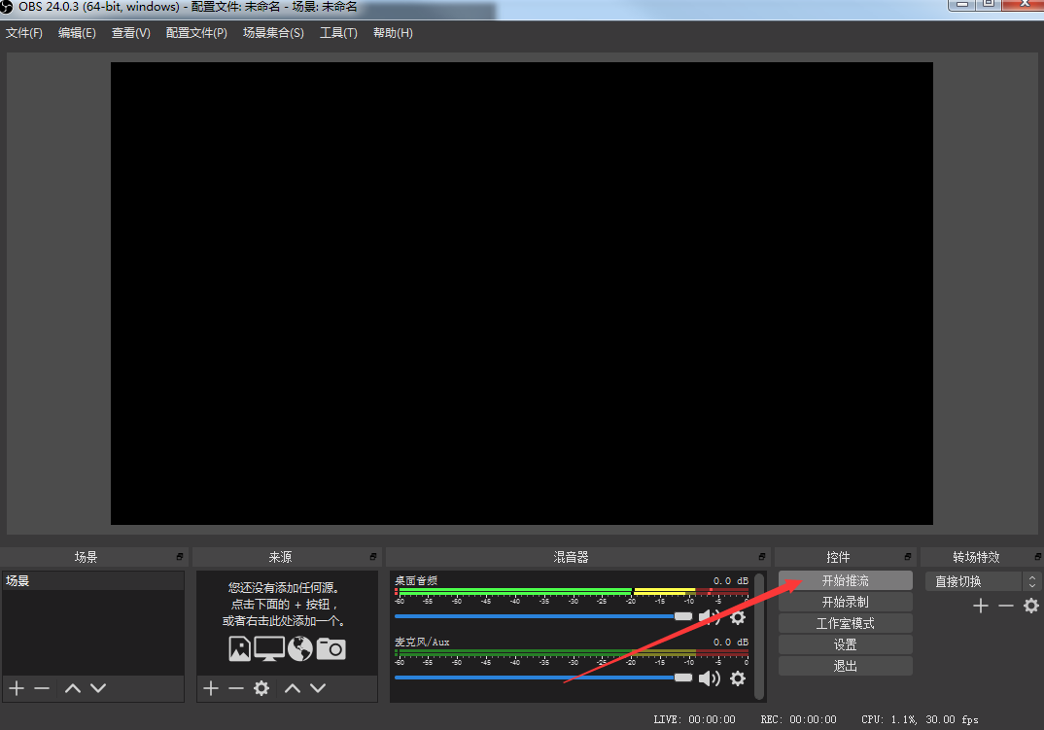Click 开始推流 to start streaming
The height and width of the screenshot is (730, 1044).
846,581
